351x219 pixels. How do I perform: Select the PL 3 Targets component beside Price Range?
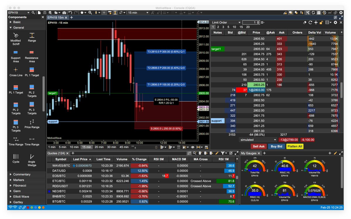[x=16, y=125]
